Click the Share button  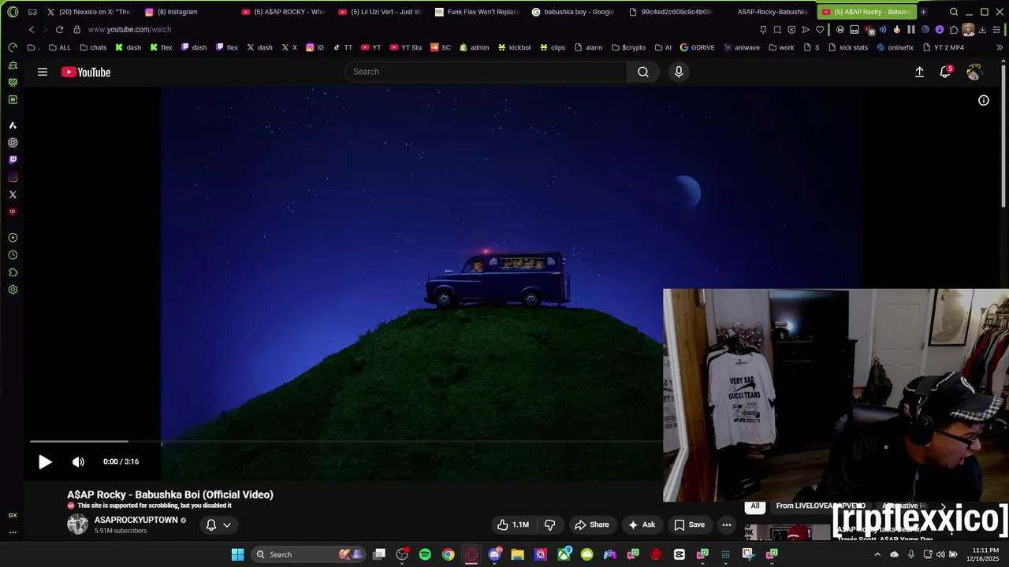592,524
